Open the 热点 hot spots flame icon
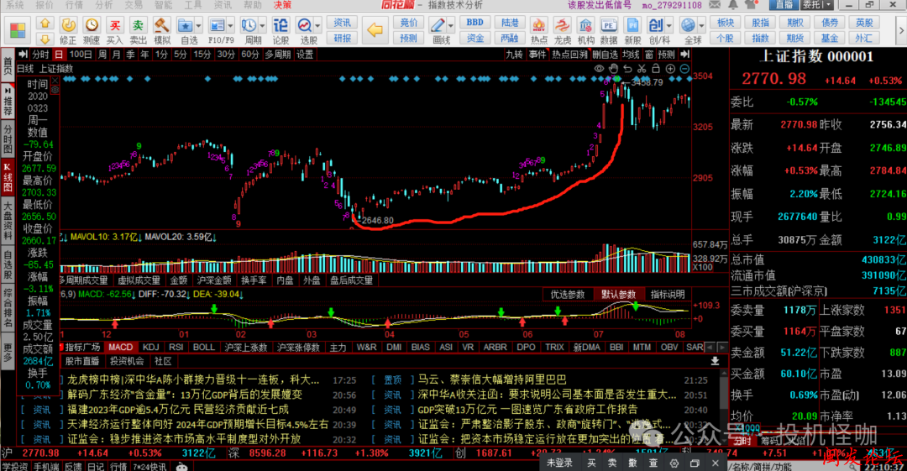 click(538, 25)
